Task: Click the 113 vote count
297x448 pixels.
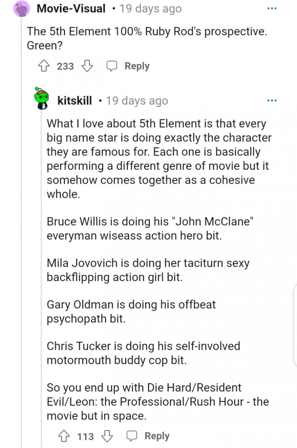Action: point(85,436)
